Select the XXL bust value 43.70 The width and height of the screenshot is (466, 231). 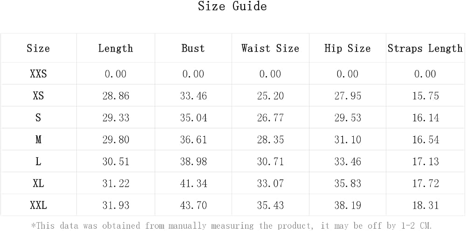pyautogui.click(x=193, y=205)
